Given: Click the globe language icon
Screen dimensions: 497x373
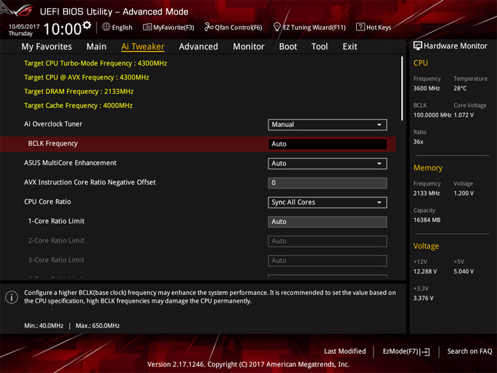Looking at the screenshot, I should click(106, 27).
